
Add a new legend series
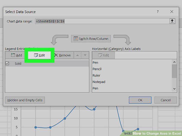click(16, 55)
